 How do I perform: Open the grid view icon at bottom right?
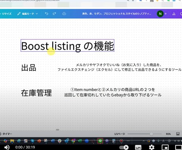[x=178, y=134]
